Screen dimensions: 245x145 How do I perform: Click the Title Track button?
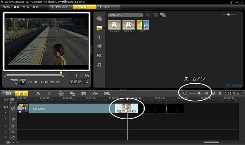(13, 127)
